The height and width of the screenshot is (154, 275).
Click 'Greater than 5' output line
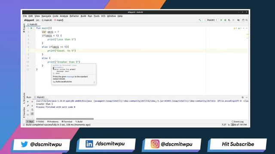click(x=45, y=104)
